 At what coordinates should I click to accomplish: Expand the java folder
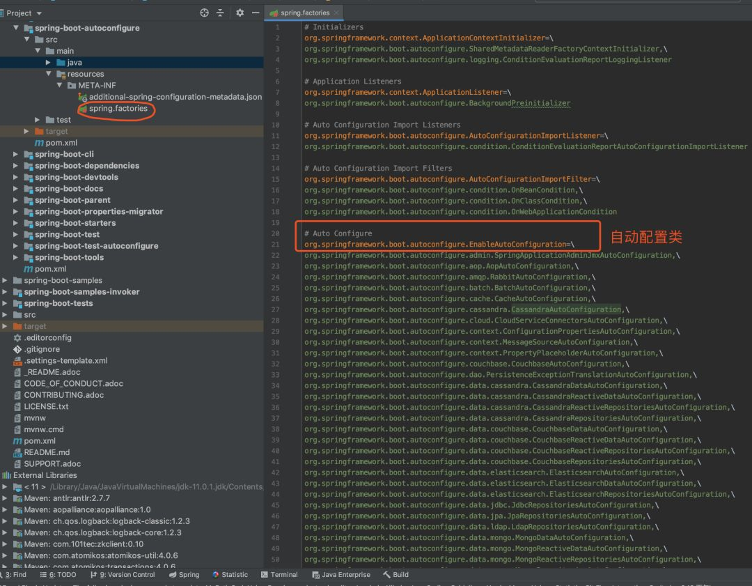point(48,63)
